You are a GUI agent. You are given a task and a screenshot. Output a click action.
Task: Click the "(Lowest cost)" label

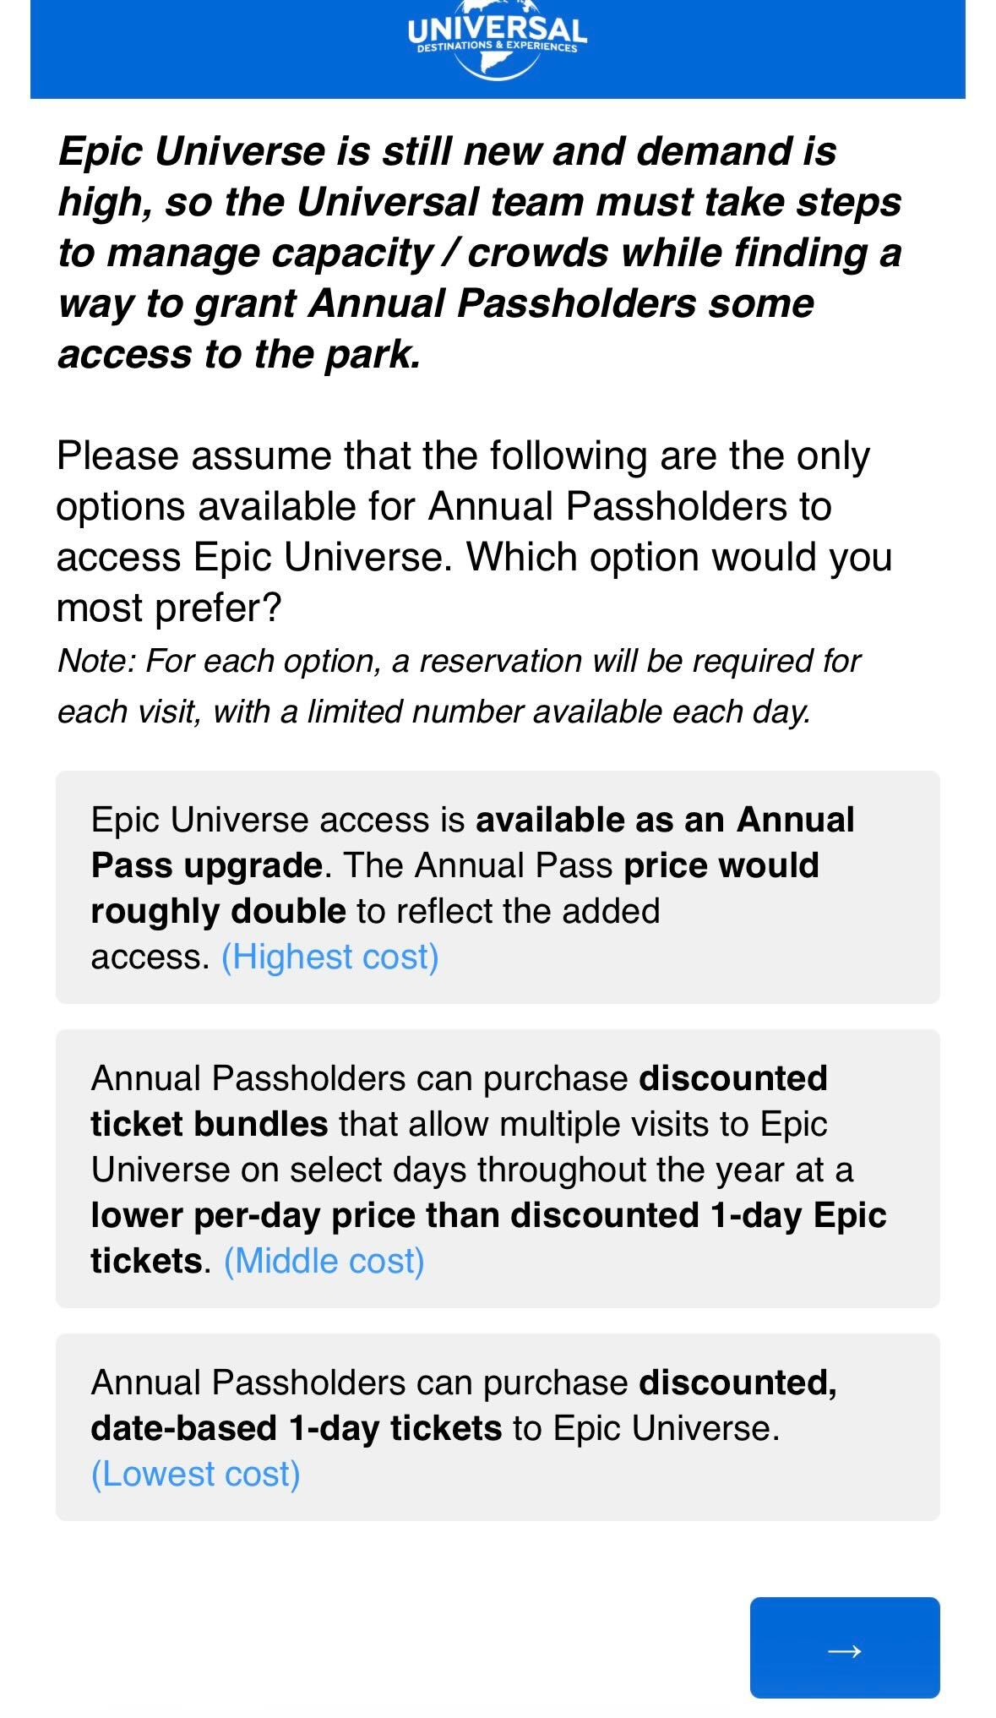click(195, 1474)
